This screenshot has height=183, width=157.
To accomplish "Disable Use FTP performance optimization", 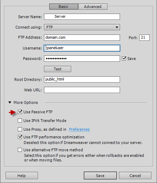I will tap(20, 137).
